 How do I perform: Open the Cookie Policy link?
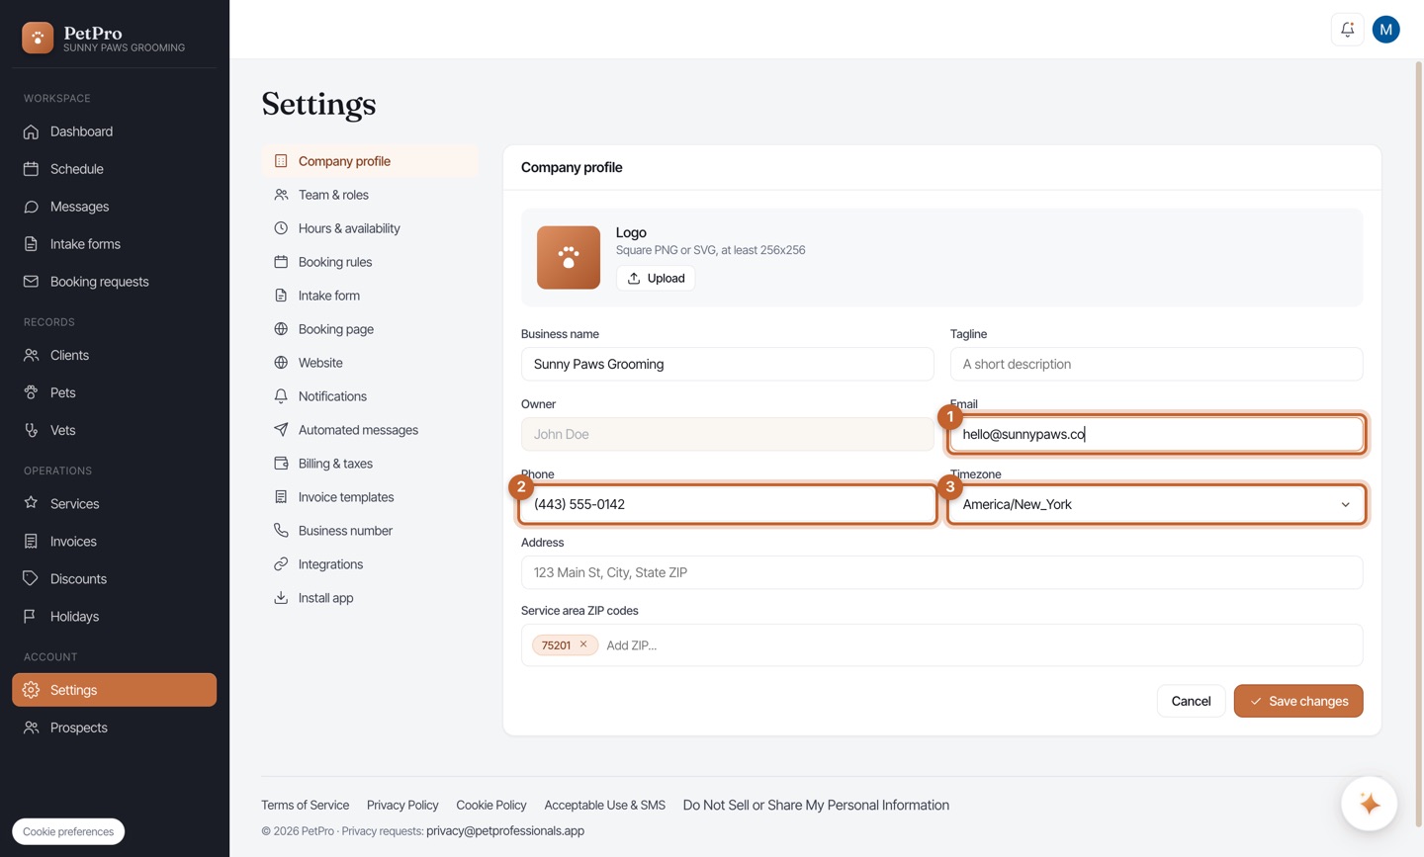click(491, 805)
